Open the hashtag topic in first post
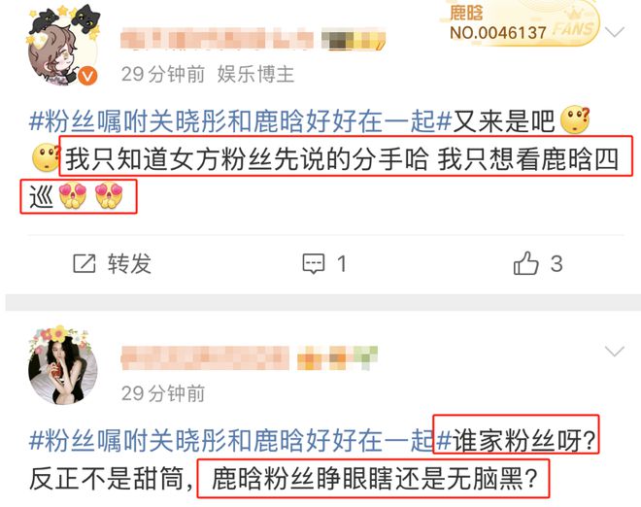 240,121
